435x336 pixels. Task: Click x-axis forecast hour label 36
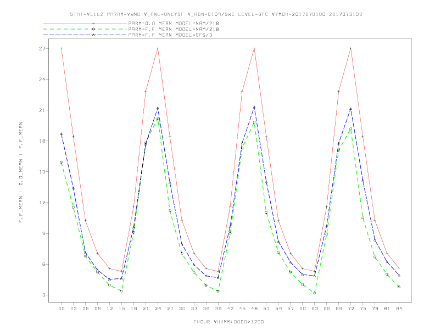[206, 309]
